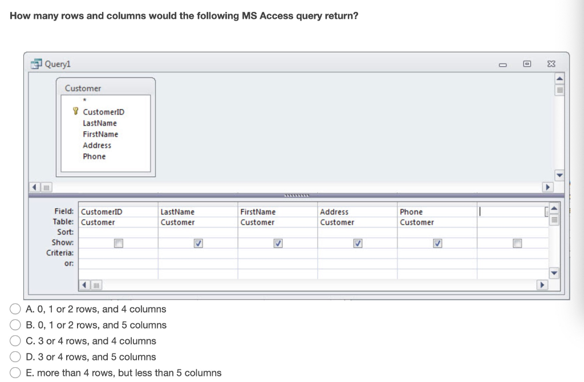Viewport: 584px width, 382px height.
Task: Select answer C: 3 or 4 rows, 4 columns
Action: click(x=15, y=341)
